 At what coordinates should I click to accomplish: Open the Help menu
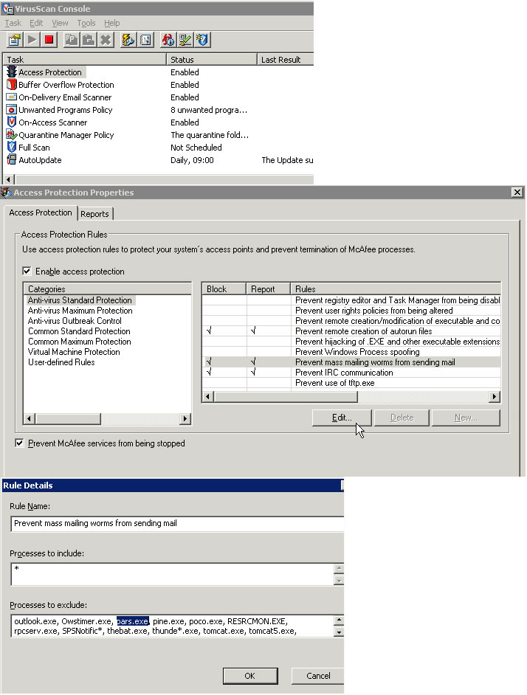[x=111, y=23]
